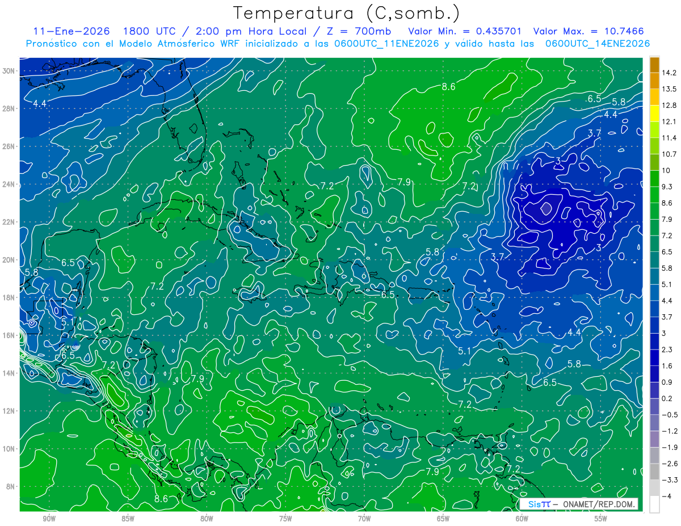Click the "14N" latitude axis label
Screen dimensions: 681x526
10,373
